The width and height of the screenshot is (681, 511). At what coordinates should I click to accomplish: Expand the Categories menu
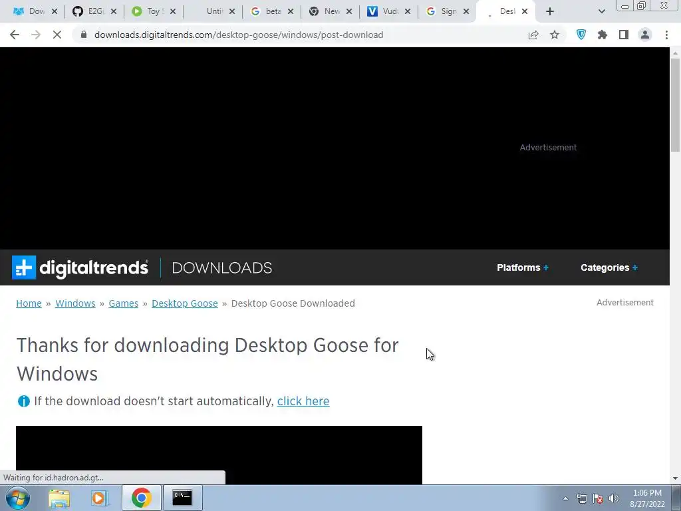click(x=609, y=267)
